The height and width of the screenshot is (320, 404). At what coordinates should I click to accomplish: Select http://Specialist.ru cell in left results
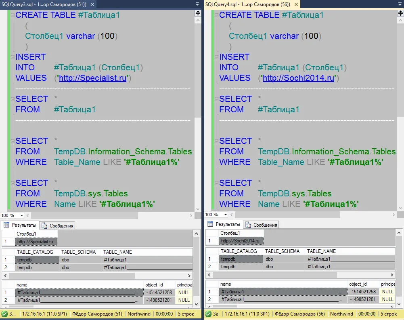(x=36, y=242)
